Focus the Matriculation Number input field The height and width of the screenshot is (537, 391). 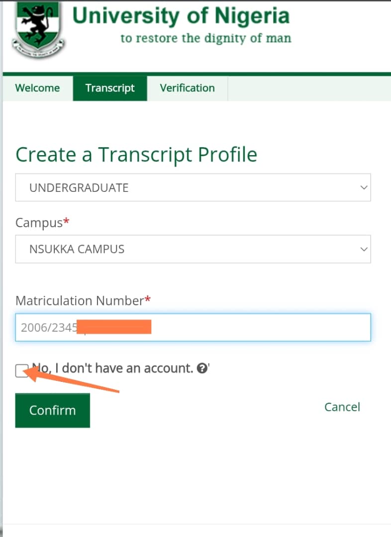coord(259,327)
